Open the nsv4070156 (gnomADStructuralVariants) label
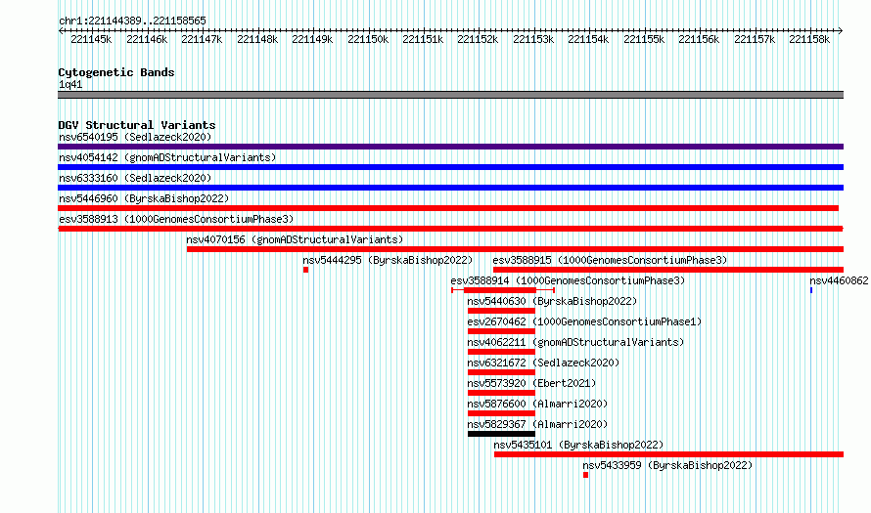871x513 pixels. point(295,239)
